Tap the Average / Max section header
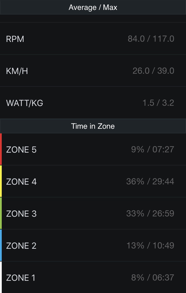The height and width of the screenshot is (293, 186). click(x=93, y=7)
